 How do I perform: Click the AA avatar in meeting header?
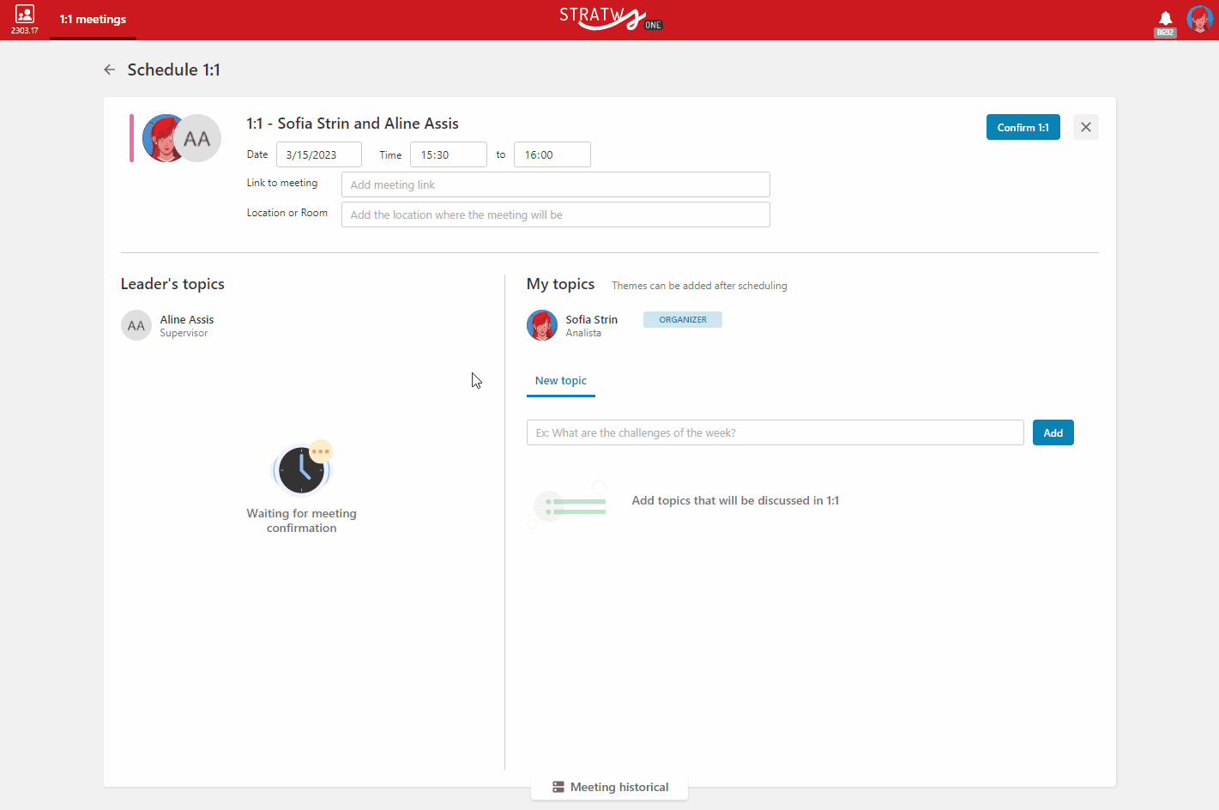[x=198, y=138]
